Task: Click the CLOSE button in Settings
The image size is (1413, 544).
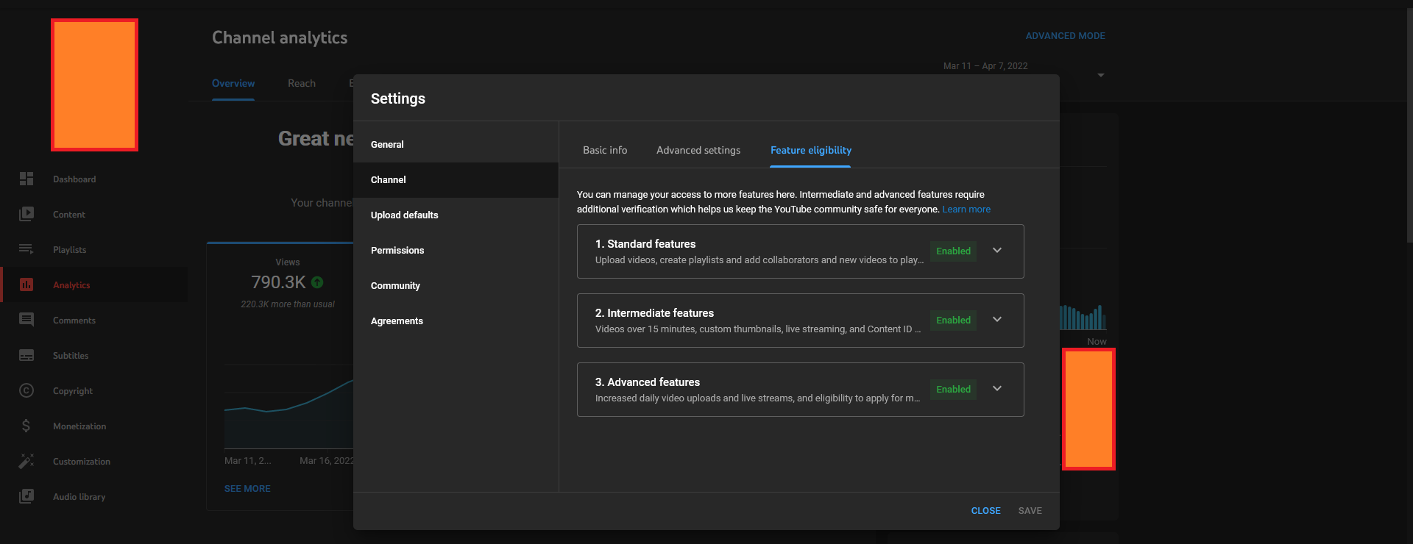Action: [x=985, y=511]
